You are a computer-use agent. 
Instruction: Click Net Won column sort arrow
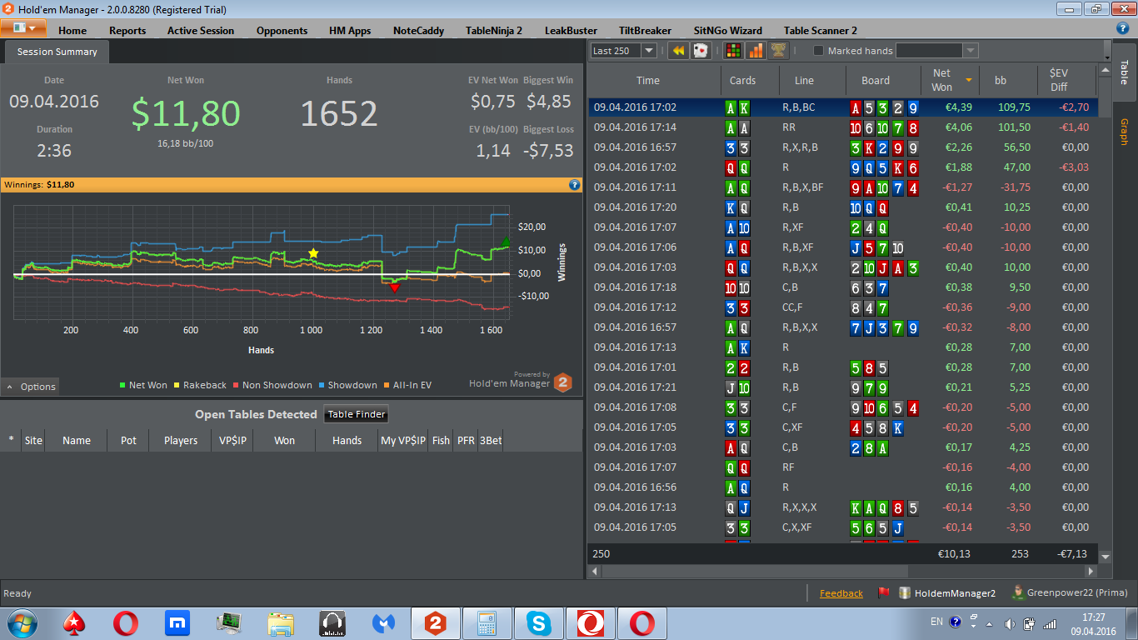coord(969,80)
